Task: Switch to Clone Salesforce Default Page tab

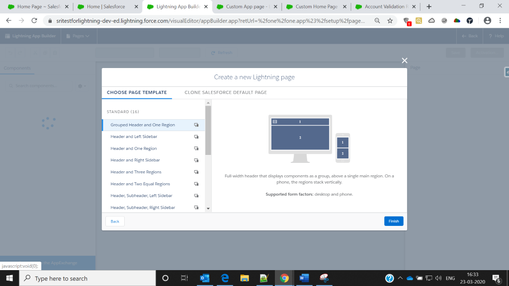Action: 226,92
